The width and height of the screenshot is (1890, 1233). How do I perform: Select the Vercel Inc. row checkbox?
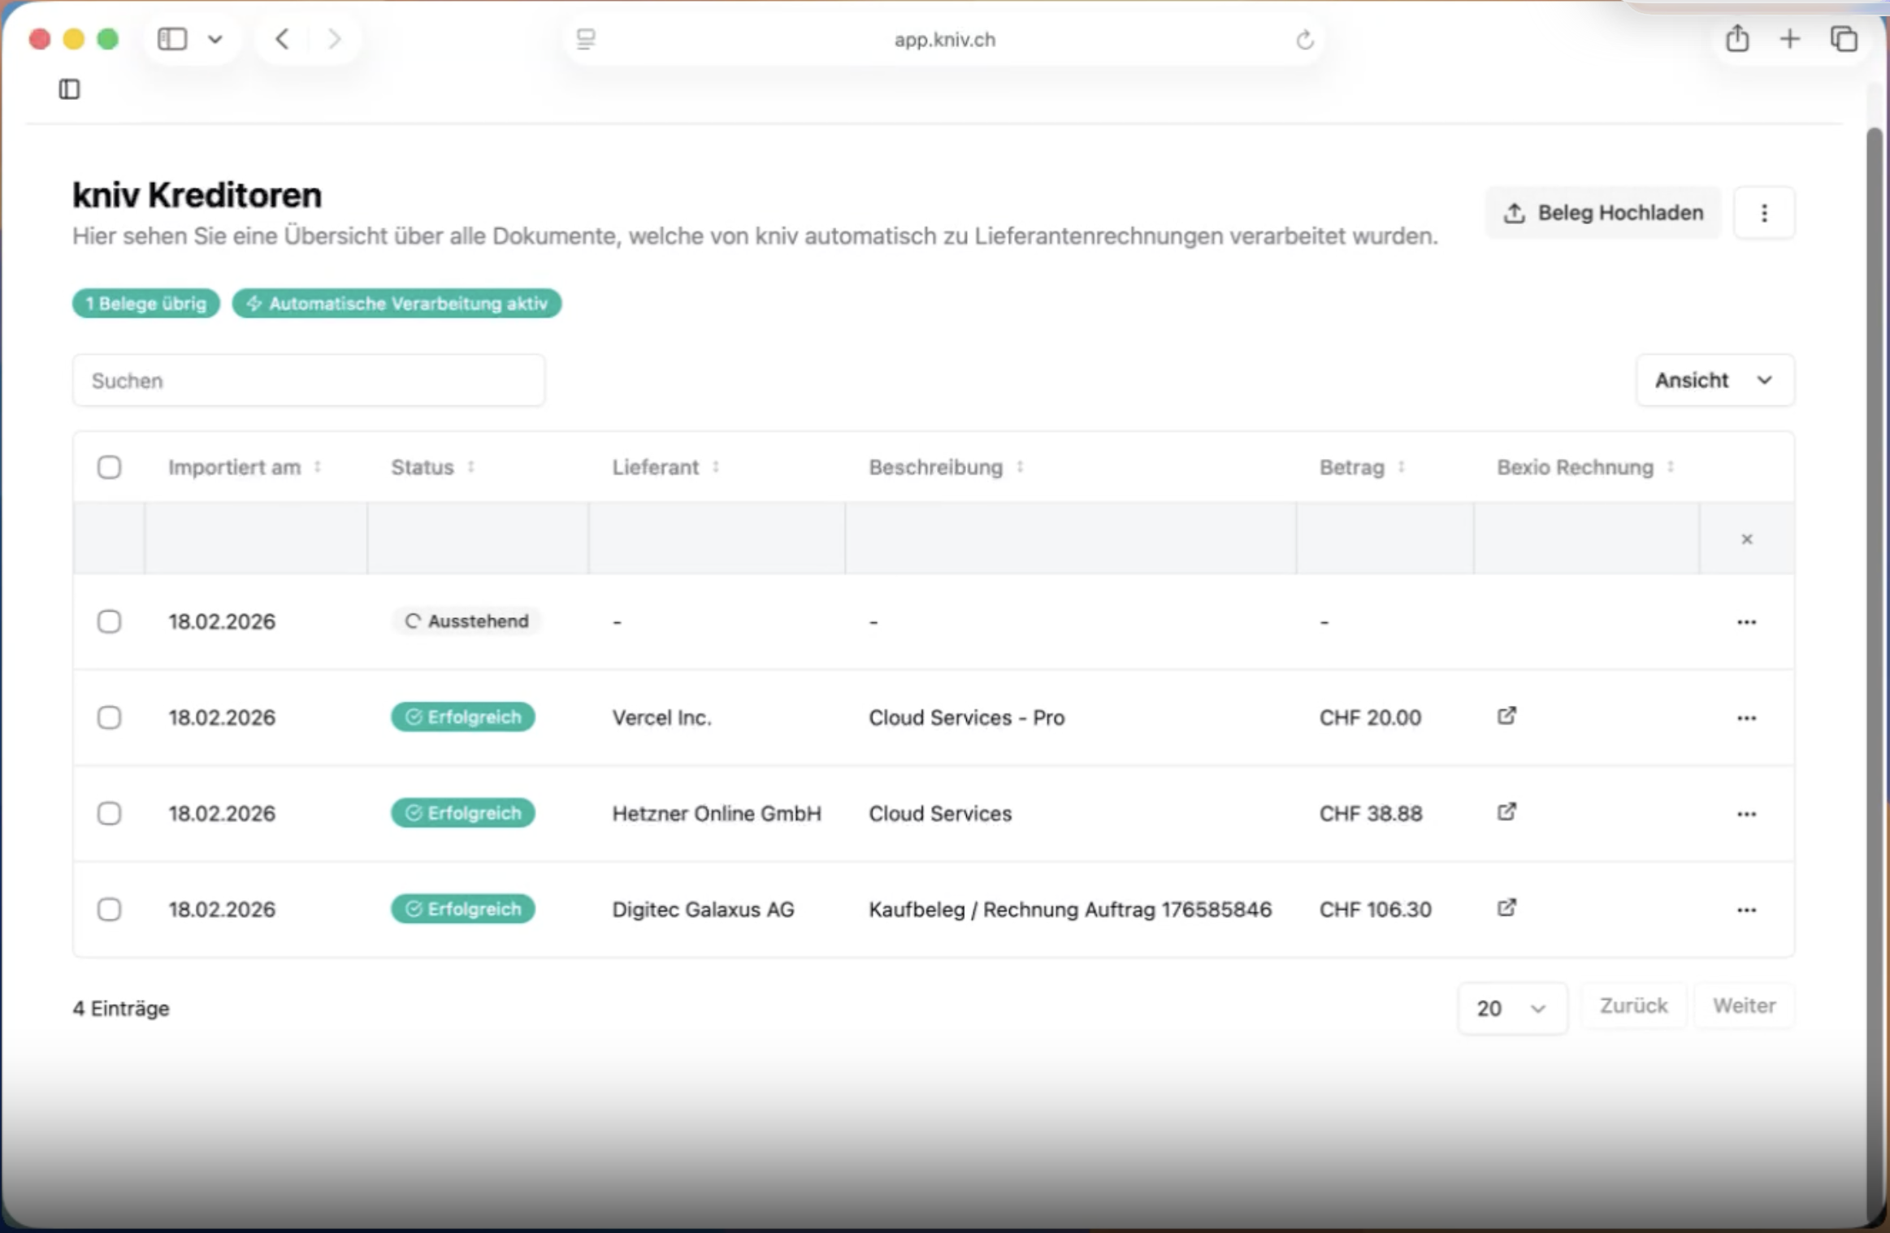coord(109,717)
